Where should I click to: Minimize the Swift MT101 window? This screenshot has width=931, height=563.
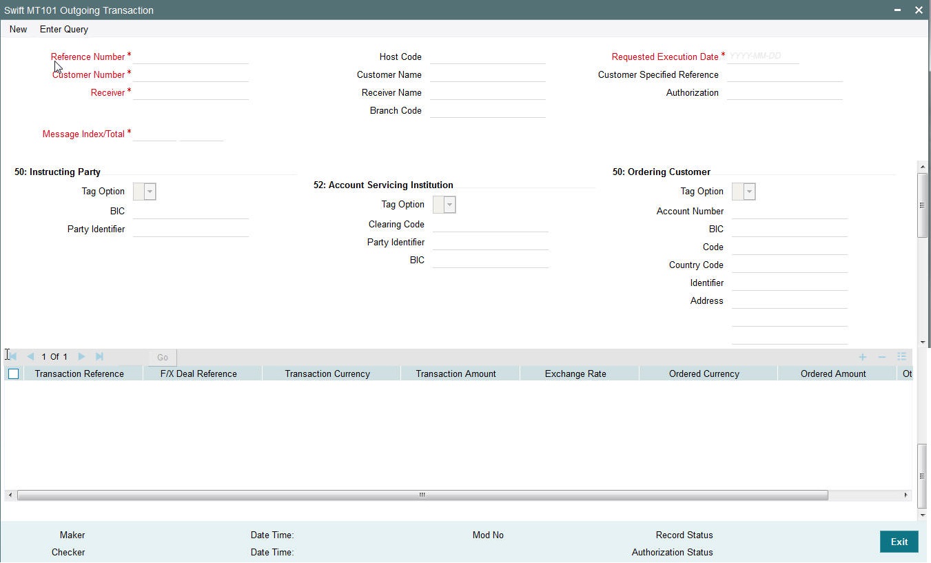click(898, 10)
